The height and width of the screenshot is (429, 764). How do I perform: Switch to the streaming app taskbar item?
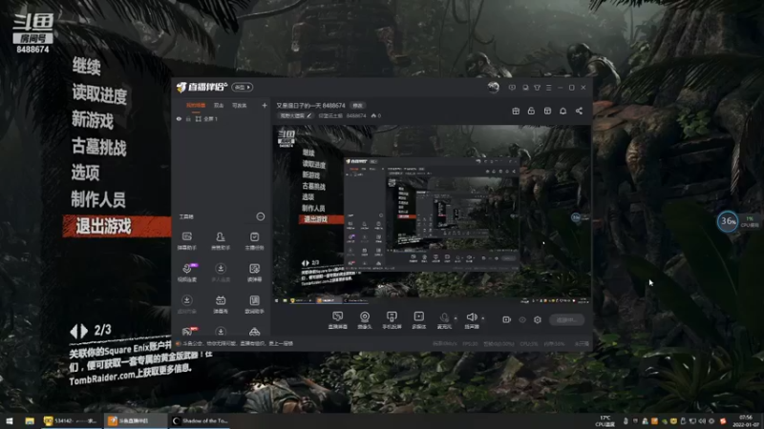point(136,420)
